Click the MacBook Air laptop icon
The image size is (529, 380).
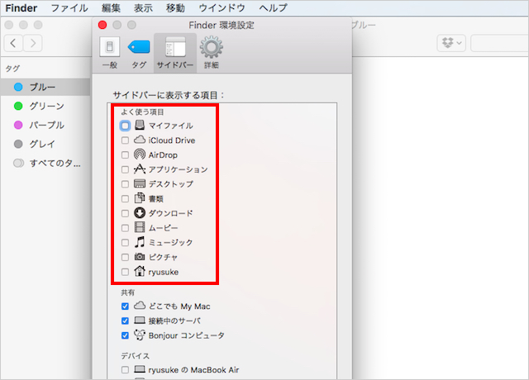click(x=140, y=369)
